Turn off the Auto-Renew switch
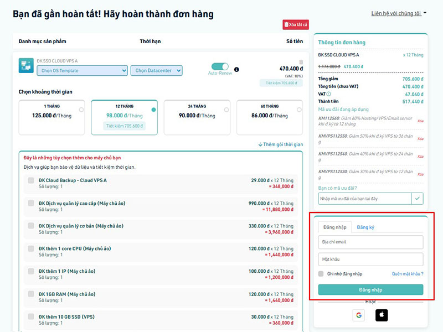Screen dimensions: 443x332 [220, 66]
